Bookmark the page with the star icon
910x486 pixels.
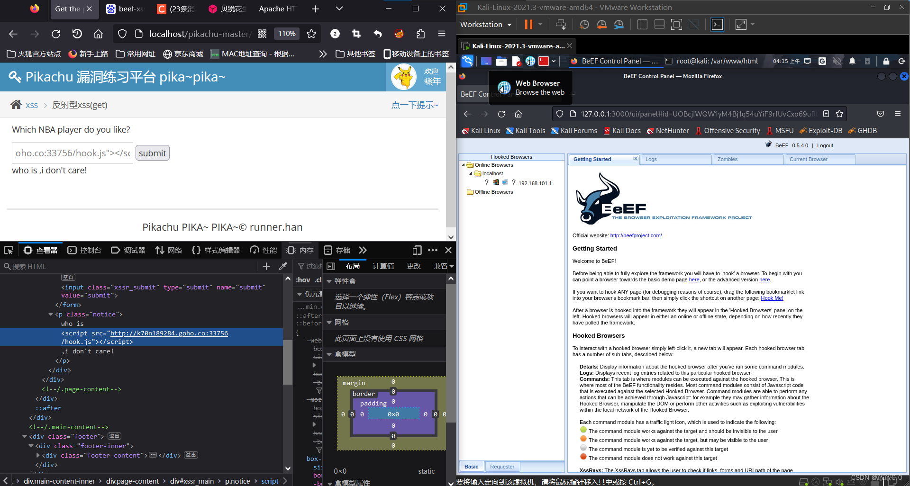point(311,34)
